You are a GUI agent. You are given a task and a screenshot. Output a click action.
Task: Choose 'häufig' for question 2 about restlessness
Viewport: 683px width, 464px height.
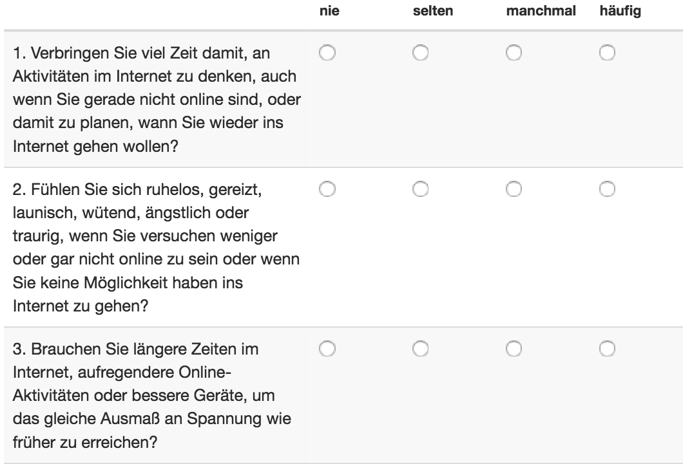(x=607, y=189)
